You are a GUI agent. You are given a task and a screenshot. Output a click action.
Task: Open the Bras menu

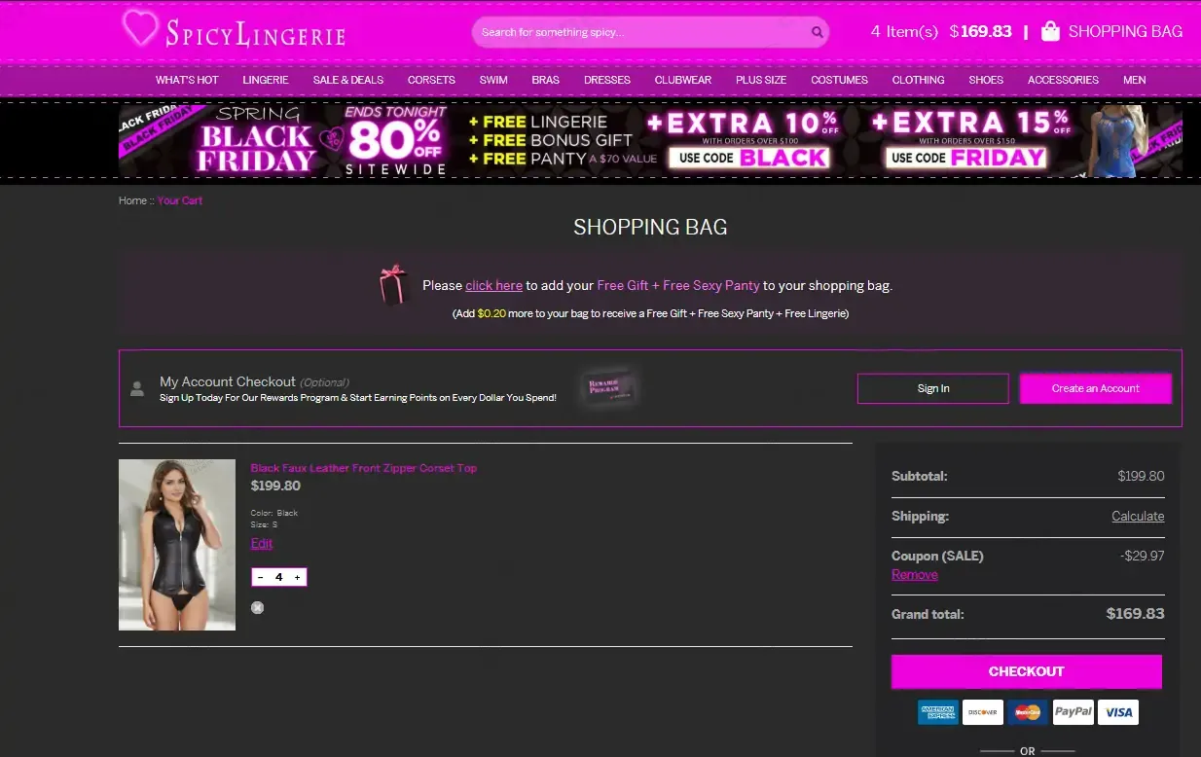[x=546, y=80]
